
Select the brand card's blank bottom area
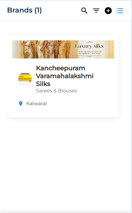[63, 112]
